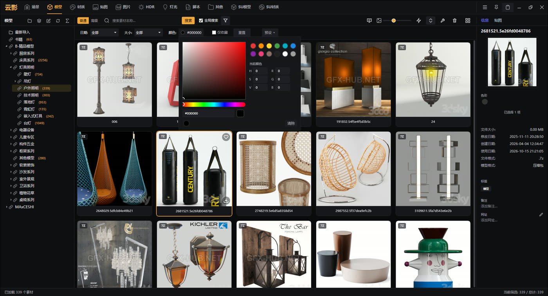Click the layers stack icon in 模型 panel

tap(39, 21)
